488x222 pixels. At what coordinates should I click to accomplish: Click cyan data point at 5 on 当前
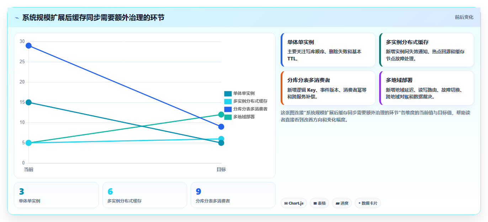click(x=29, y=143)
